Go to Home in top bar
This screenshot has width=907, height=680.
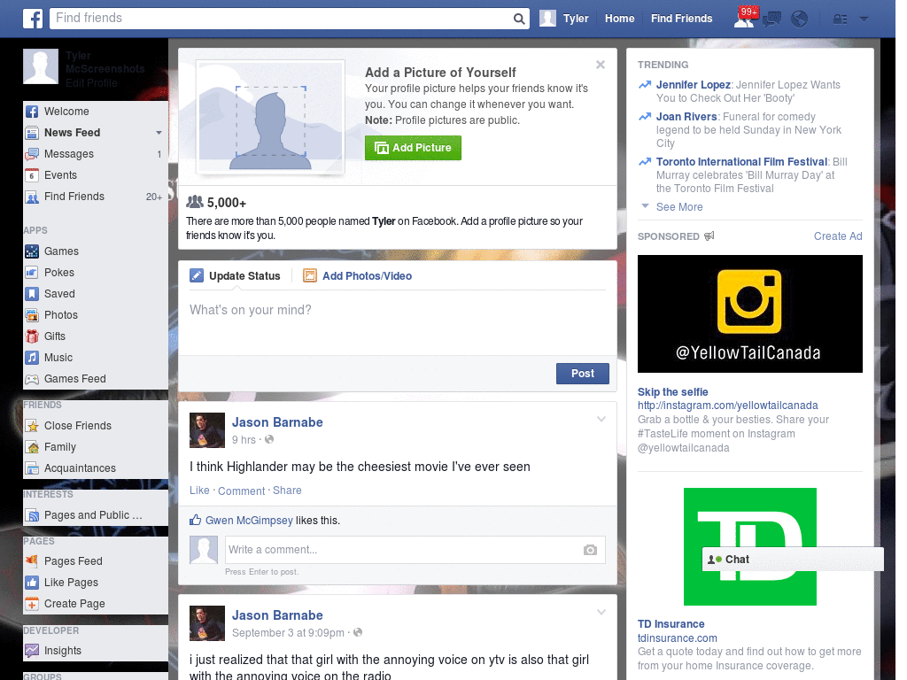(619, 19)
